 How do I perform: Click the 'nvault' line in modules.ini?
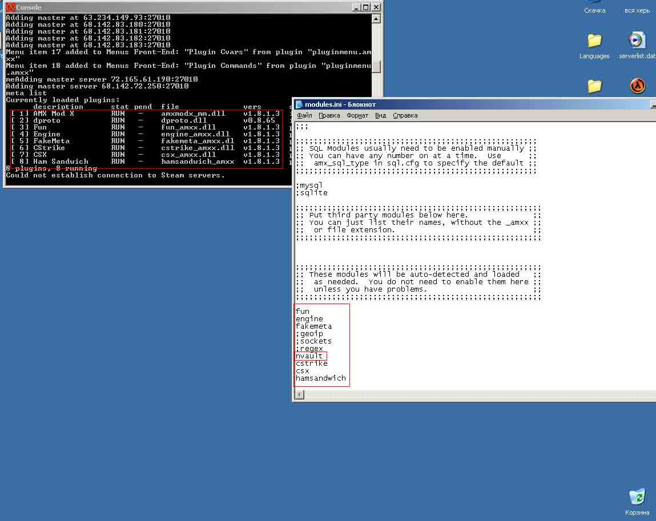309,356
